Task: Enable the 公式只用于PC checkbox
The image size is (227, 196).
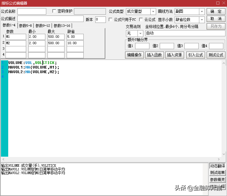Action: [x=110, y=20]
